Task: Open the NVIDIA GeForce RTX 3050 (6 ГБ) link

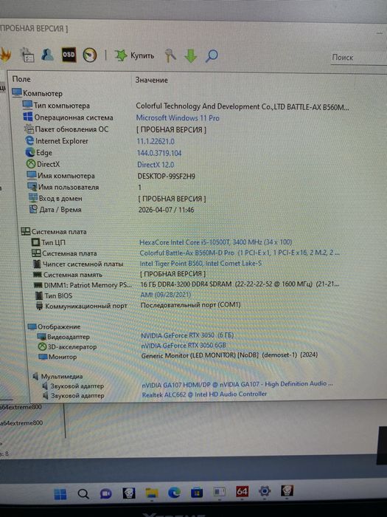Action: [187, 335]
